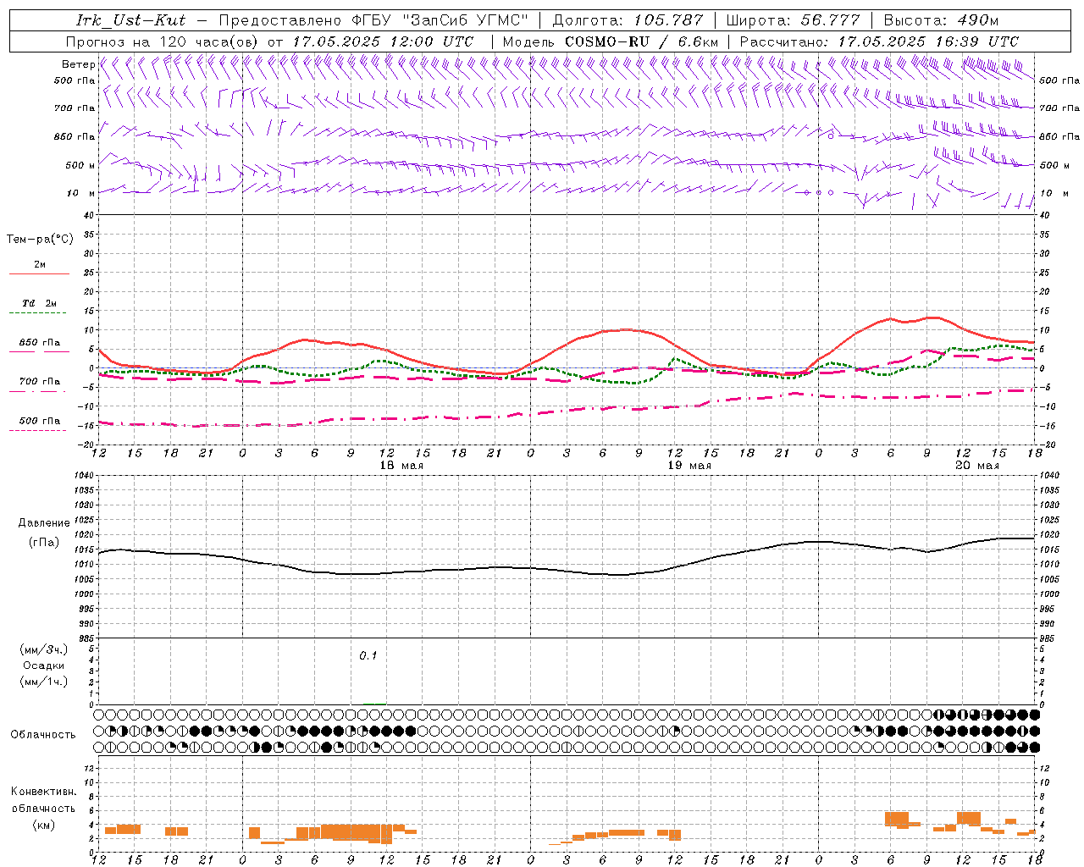Click the '500 гПа' temperature legend entry
Viewport: 1084px width, 867px height.
(x=40, y=421)
